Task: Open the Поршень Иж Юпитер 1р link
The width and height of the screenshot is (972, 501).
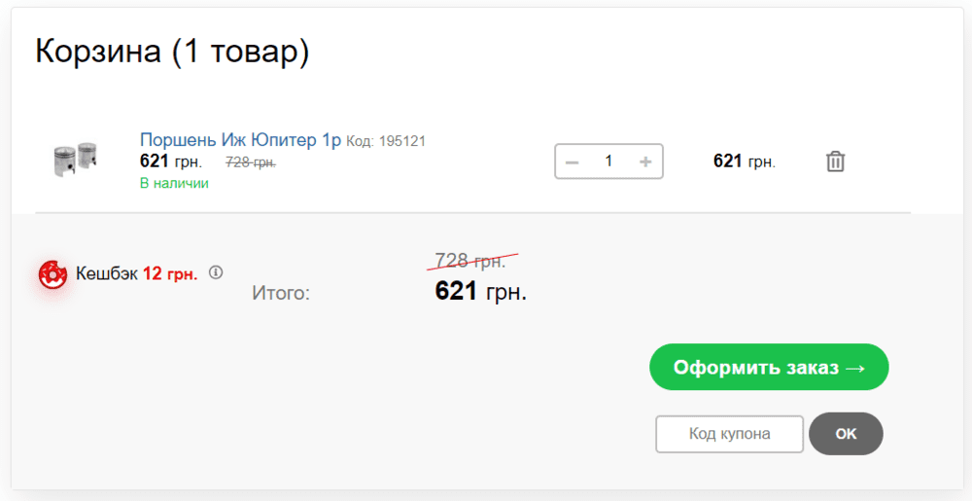Action: 240,140
